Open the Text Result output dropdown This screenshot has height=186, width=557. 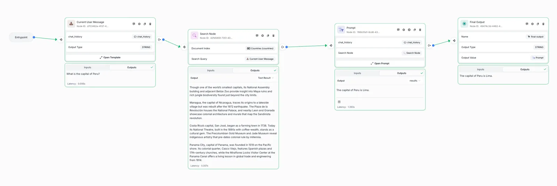click(x=266, y=78)
